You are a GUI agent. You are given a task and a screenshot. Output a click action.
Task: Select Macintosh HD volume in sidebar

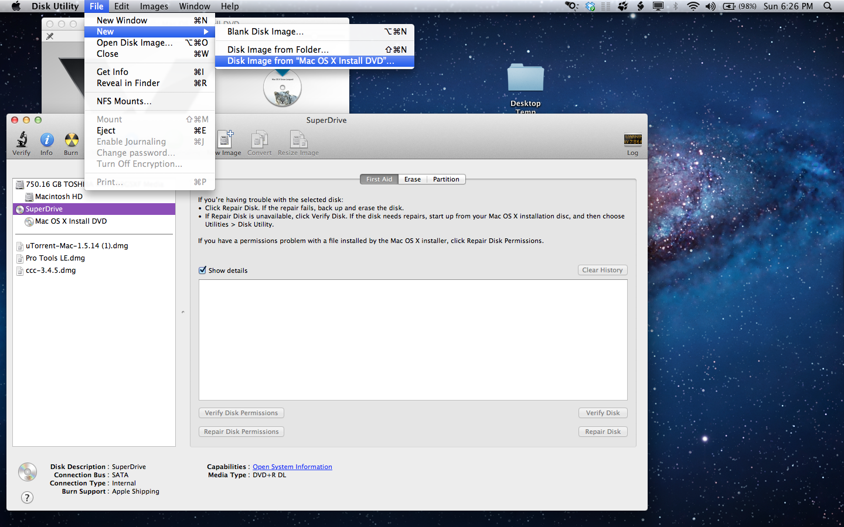[x=94, y=197]
